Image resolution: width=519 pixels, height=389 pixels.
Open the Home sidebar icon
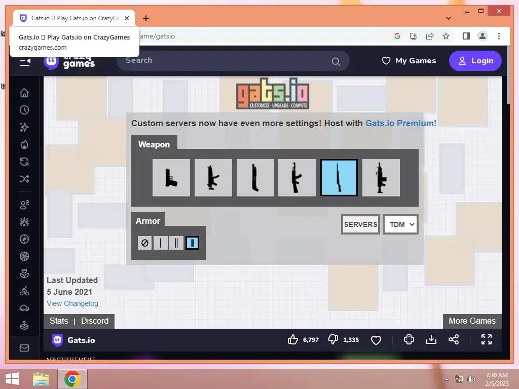[x=24, y=93]
